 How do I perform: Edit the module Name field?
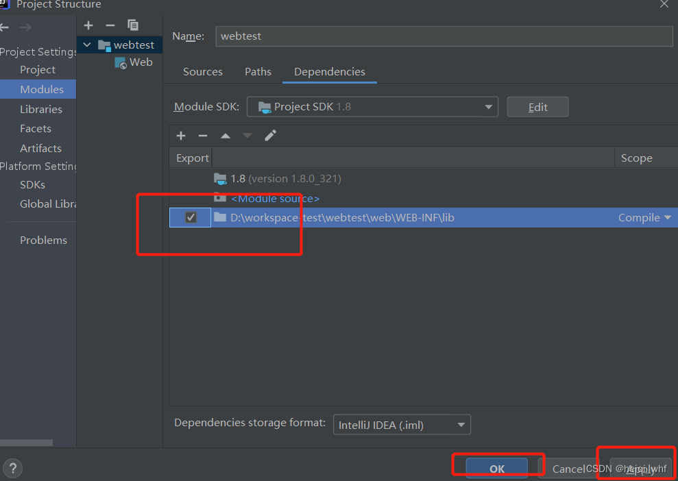444,36
